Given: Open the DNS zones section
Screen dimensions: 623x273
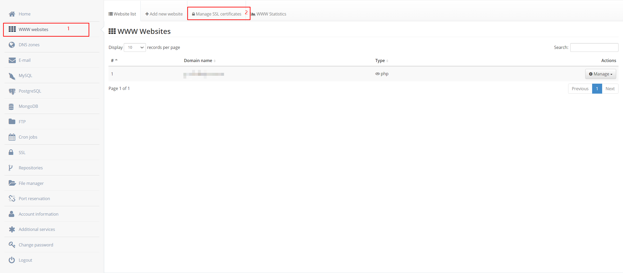Looking at the screenshot, I should point(29,45).
